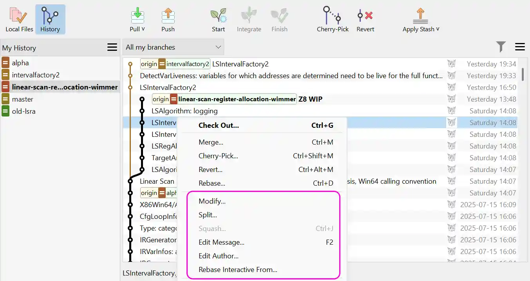
Task: Switch to the History view icon
Action: pos(50,18)
